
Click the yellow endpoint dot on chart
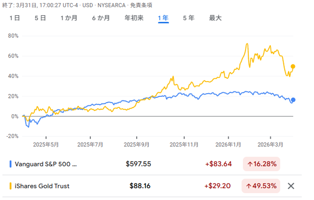coord(293,67)
